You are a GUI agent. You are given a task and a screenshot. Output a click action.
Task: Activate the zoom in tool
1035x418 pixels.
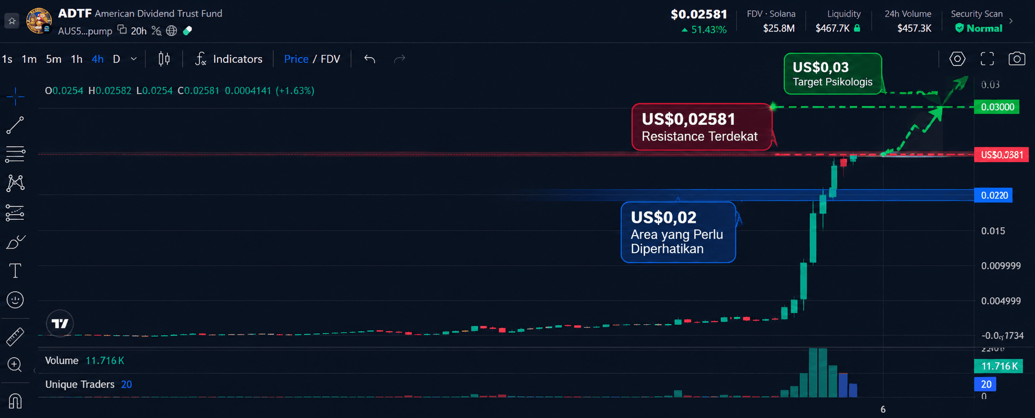[15, 365]
